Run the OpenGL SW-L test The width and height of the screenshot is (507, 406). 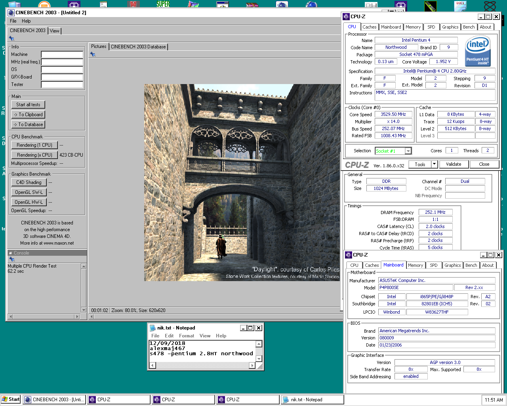pyautogui.click(x=29, y=192)
